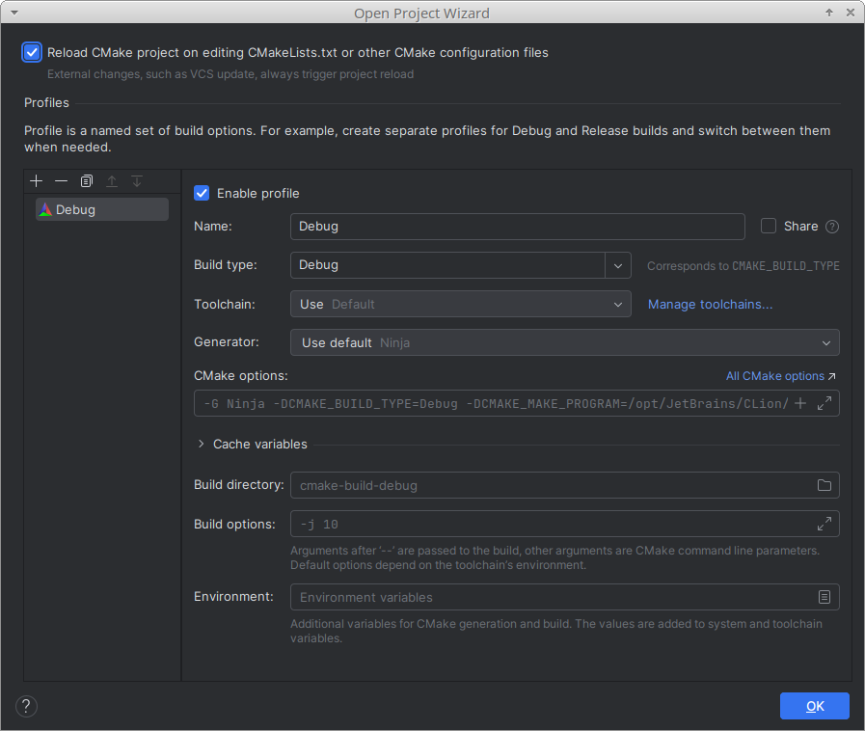Open the Generator dropdown
865x731 pixels.
click(565, 342)
